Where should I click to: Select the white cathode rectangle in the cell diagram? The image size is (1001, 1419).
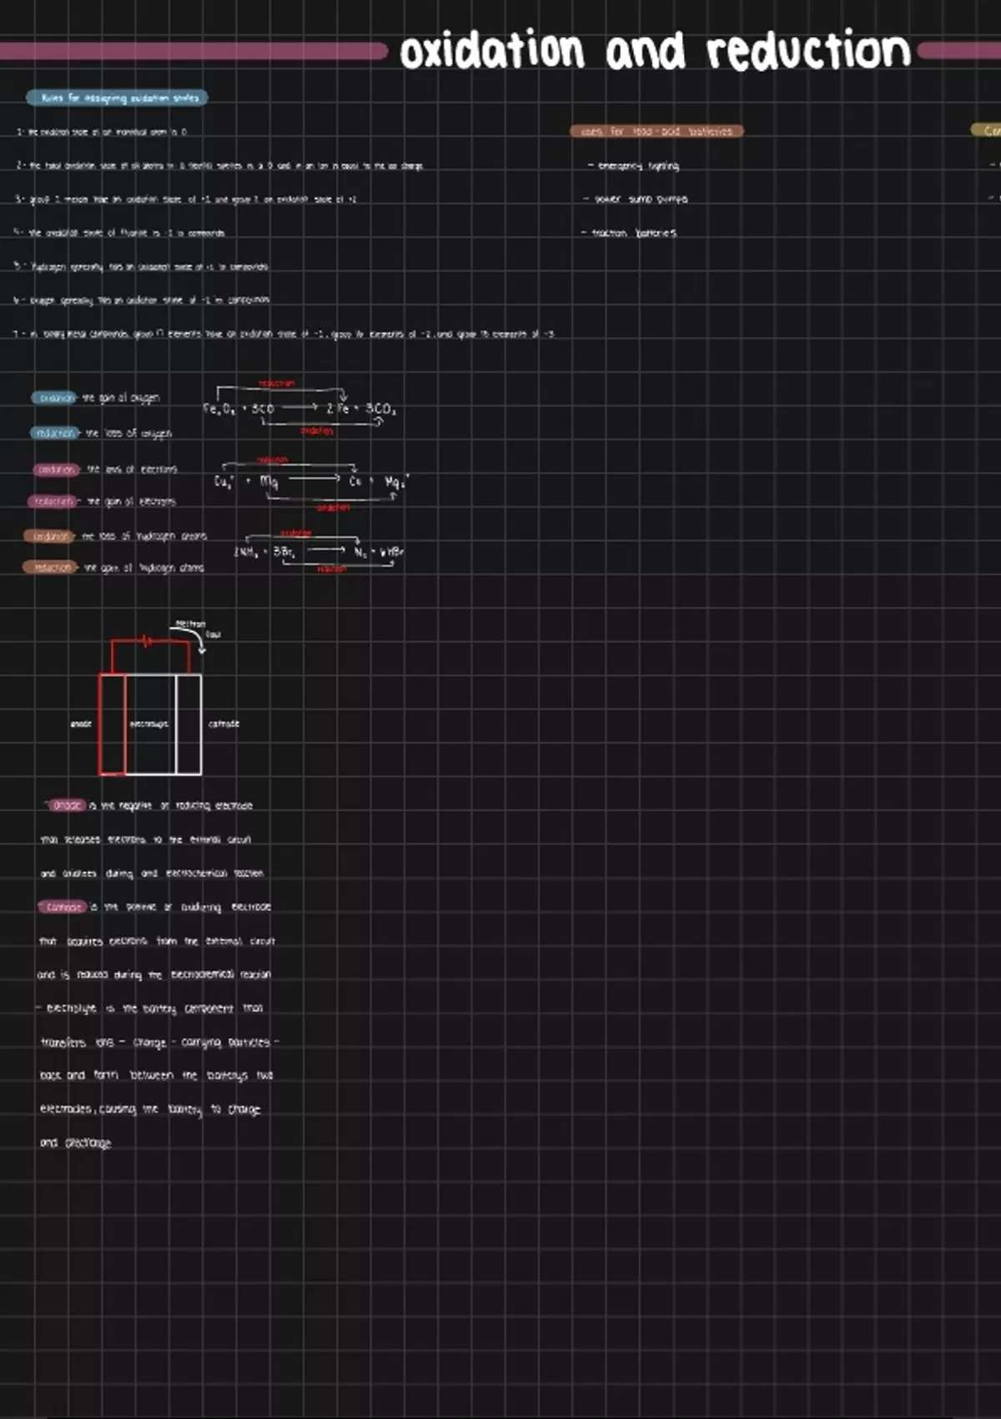pos(189,724)
